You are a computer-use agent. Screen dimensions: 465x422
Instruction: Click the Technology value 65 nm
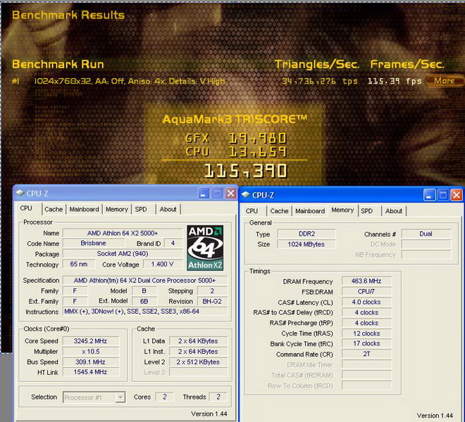pos(79,264)
